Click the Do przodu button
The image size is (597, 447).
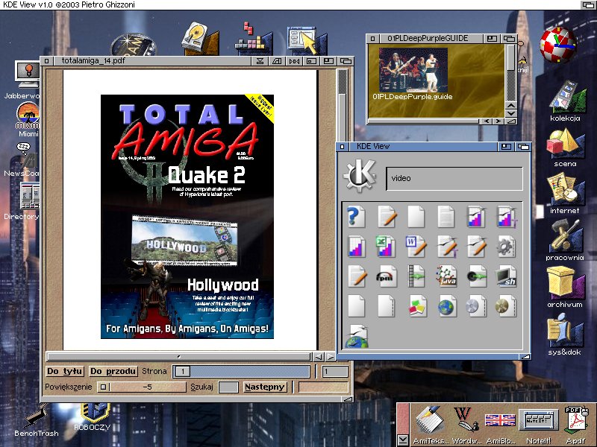pyautogui.click(x=113, y=371)
